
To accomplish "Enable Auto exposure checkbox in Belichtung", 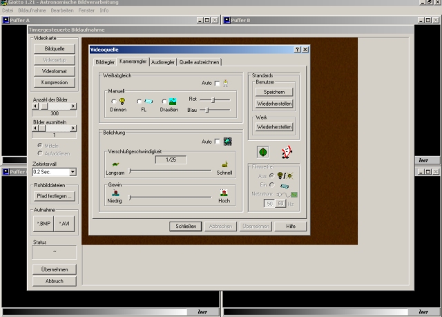I will click(217, 142).
